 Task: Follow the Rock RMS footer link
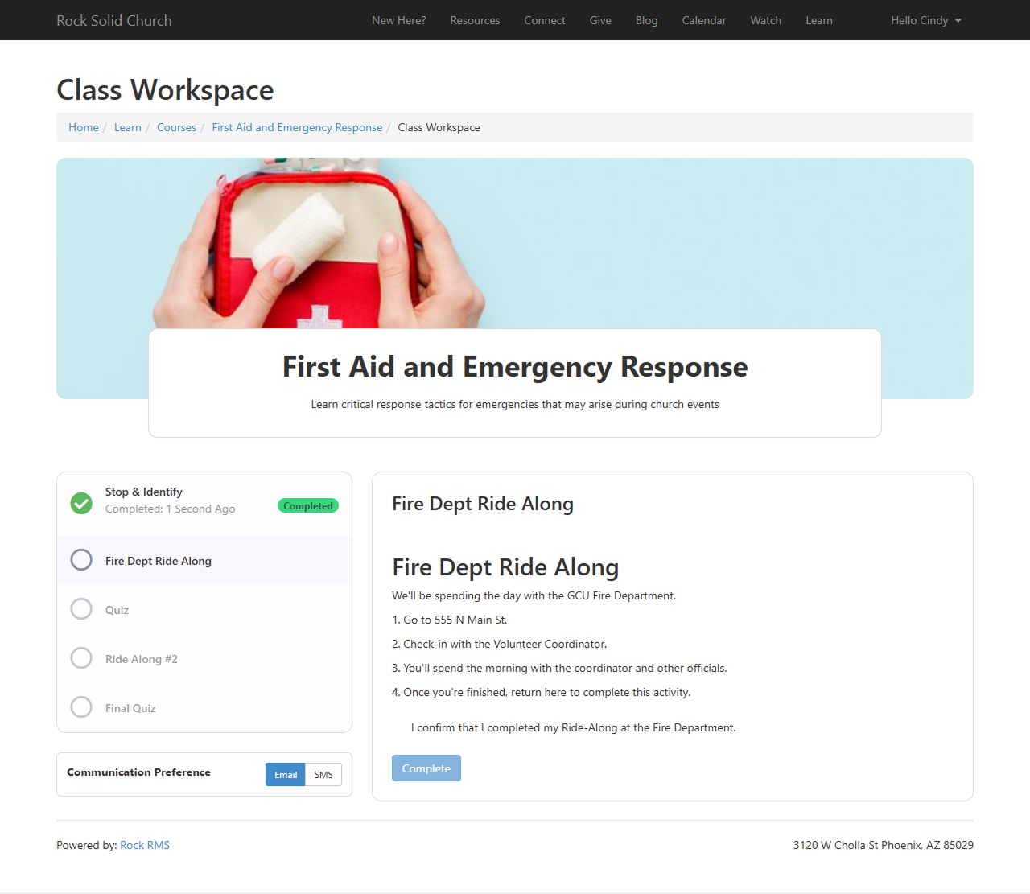145,845
